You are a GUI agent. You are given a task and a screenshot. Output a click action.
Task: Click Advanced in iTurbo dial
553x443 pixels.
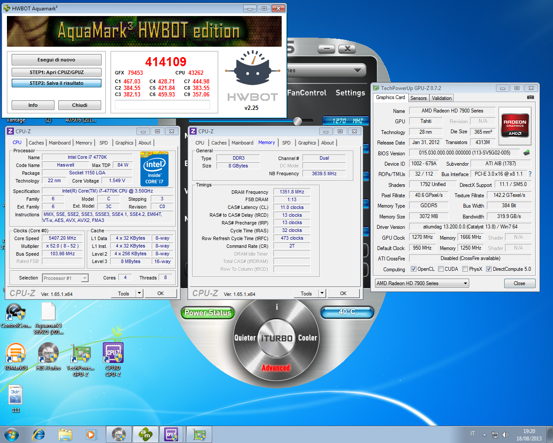(276, 368)
